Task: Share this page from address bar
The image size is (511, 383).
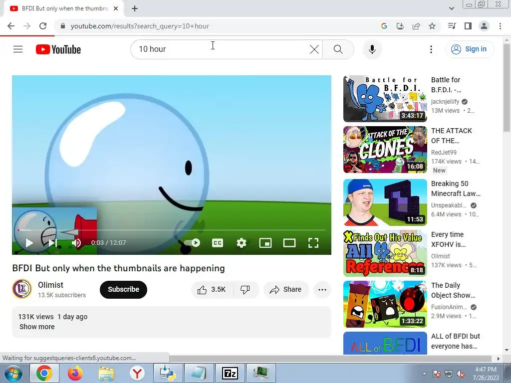Action: [x=416, y=26]
